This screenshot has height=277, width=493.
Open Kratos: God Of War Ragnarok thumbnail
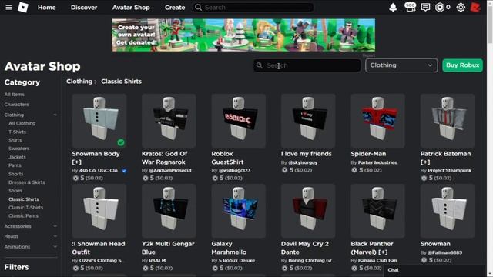pyautogui.click(x=169, y=121)
